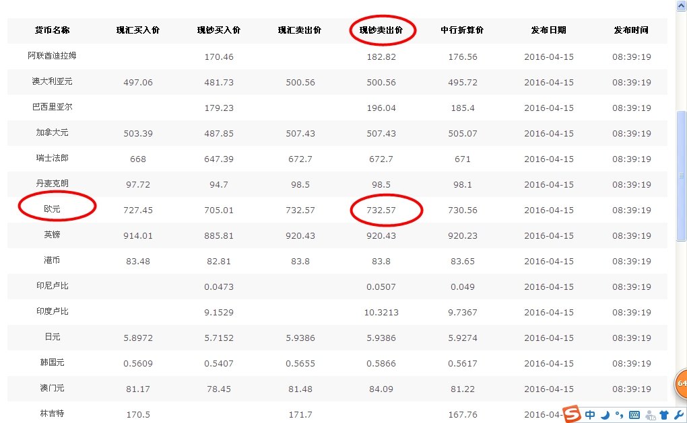Select the 欧元 currency name
The image size is (687, 423).
(x=52, y=209)
